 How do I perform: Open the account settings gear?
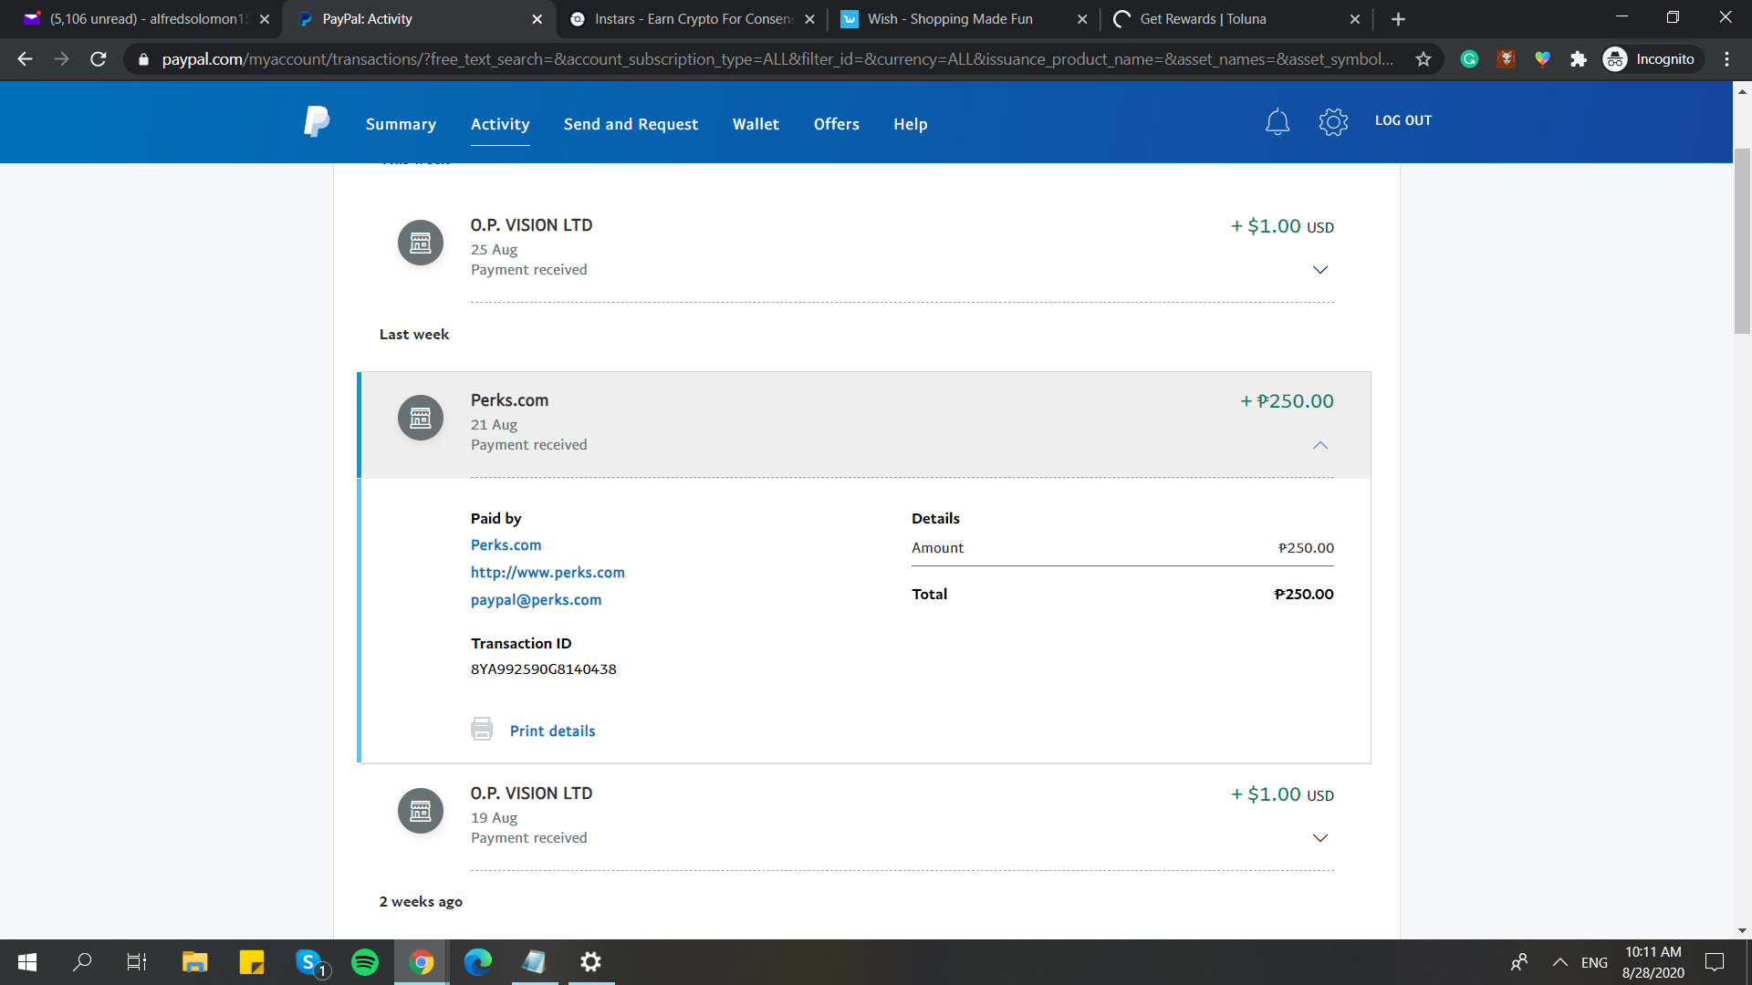1333,121
